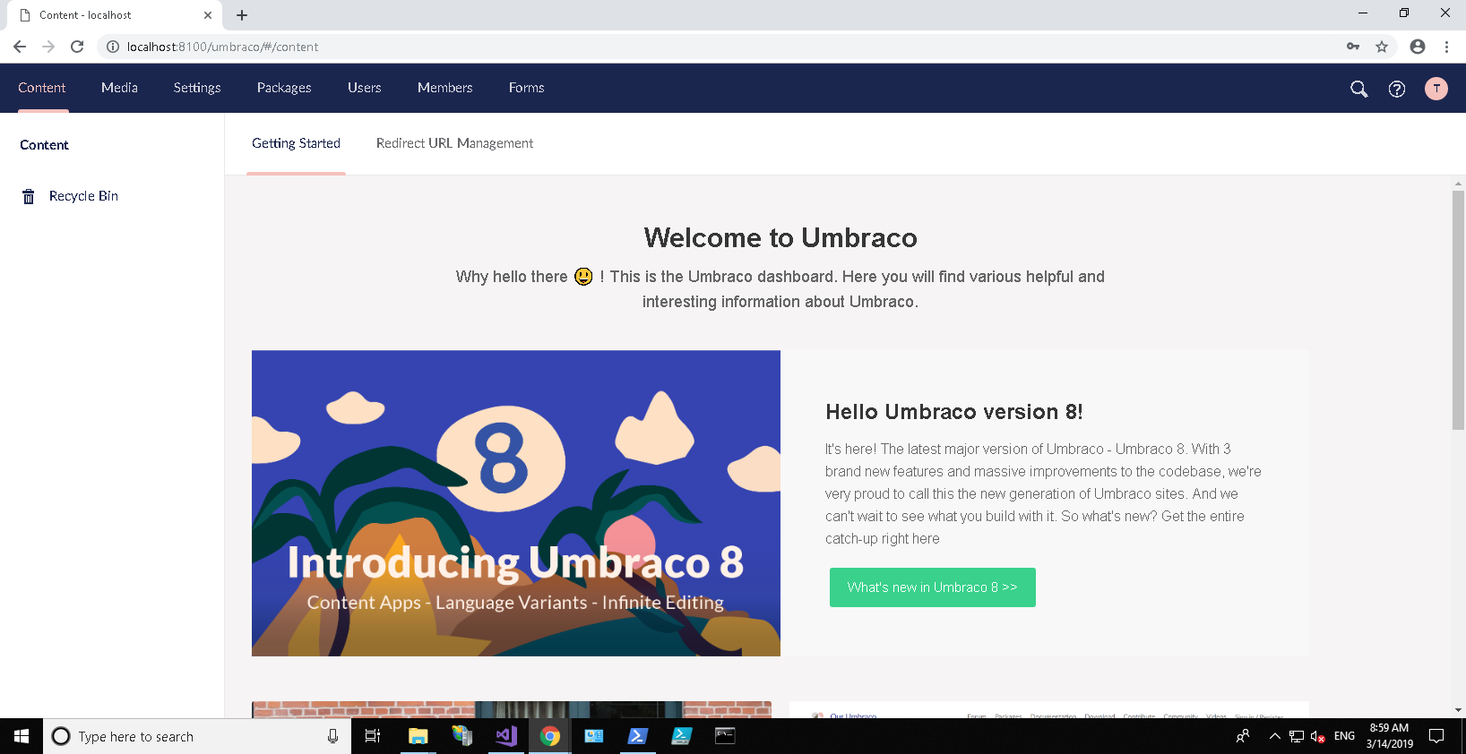Click the scrollbar up arrow

[x=1458, y=183]
